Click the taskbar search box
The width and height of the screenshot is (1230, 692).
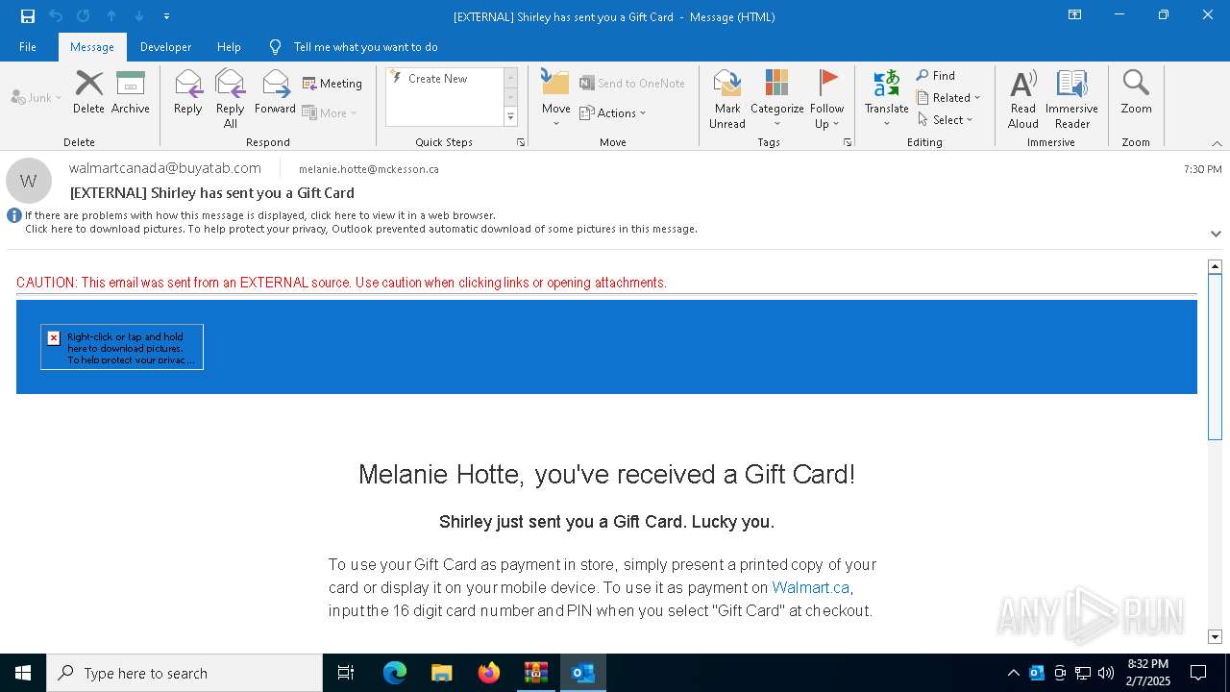184,673
